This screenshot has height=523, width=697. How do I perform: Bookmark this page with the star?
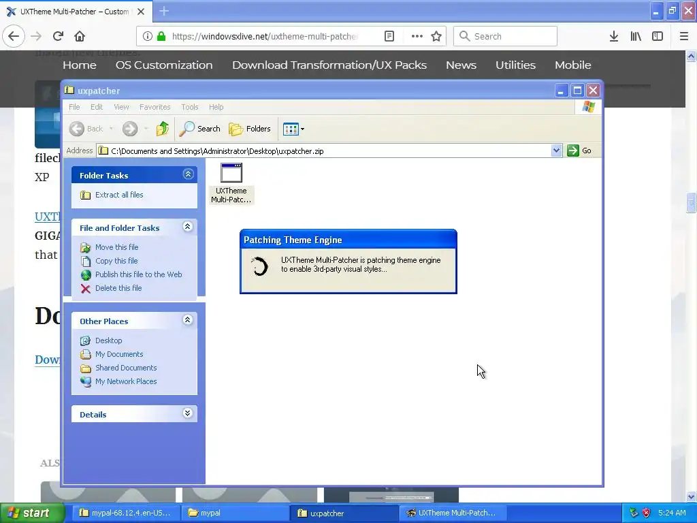436,36
